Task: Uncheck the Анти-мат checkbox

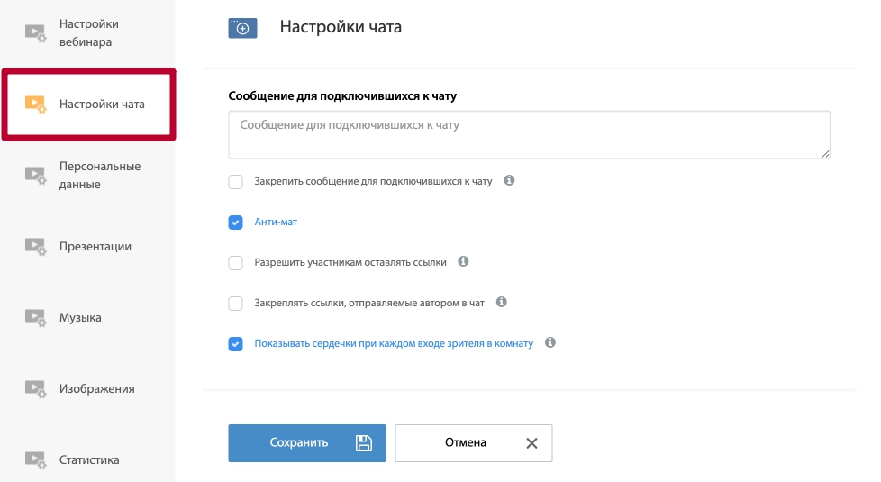Action: click(235, 223)
